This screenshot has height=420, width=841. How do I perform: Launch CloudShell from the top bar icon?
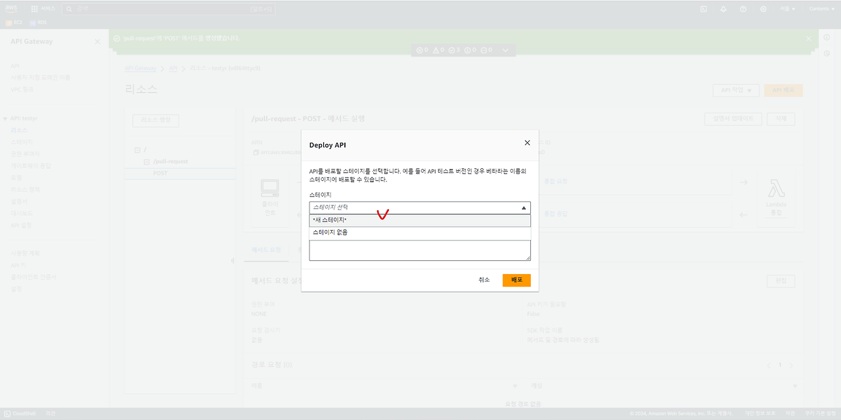[704, 9]
